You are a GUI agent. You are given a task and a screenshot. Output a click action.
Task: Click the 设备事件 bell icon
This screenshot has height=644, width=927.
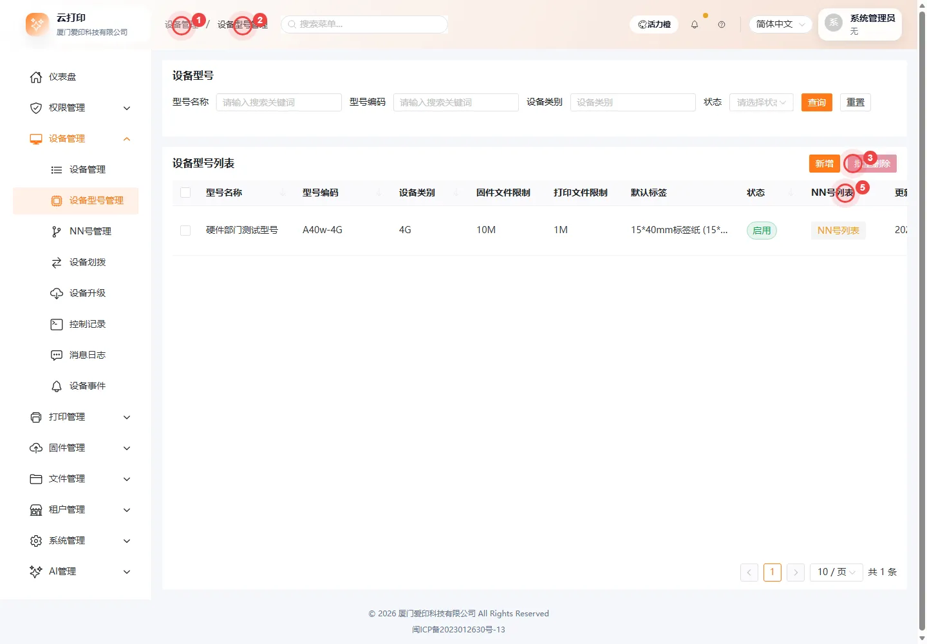[57, 386]
